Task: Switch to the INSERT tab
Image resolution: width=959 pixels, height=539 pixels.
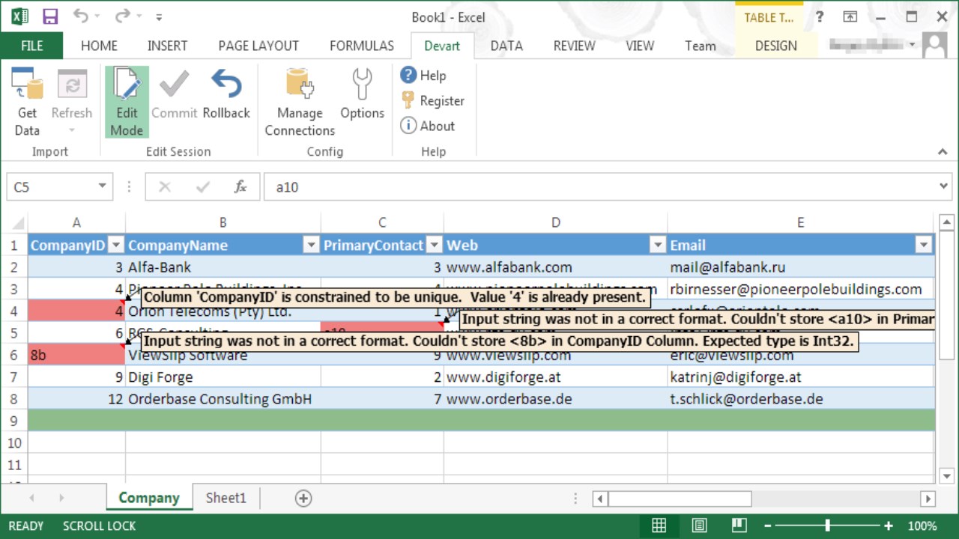Action: (167, 46)
